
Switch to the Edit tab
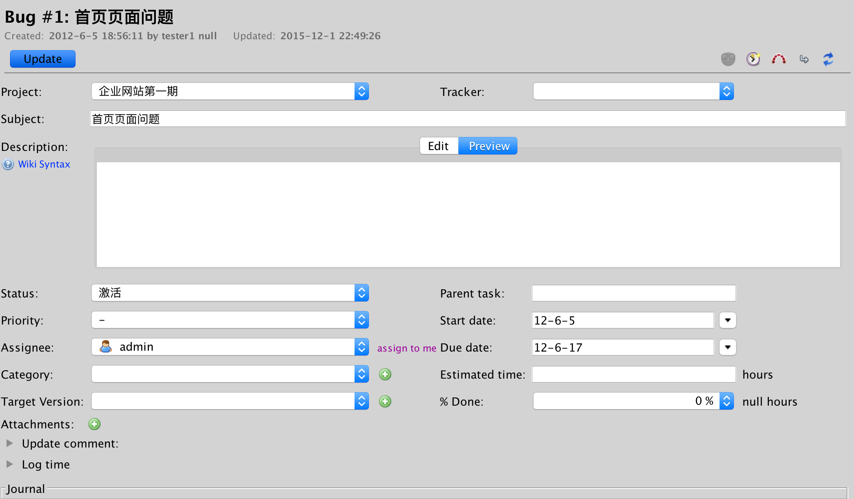click(x=439, y=146)
